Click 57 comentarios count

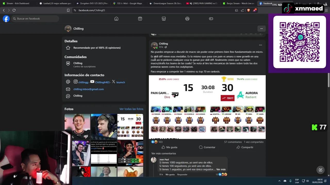pos(233,142)
